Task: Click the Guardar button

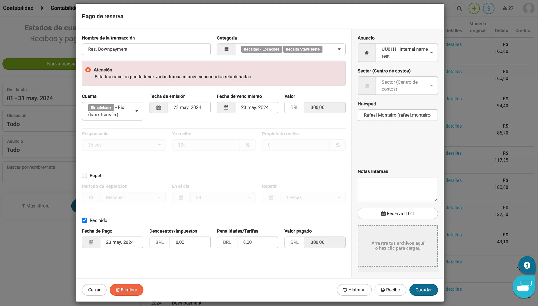Action: coord(423,290)
